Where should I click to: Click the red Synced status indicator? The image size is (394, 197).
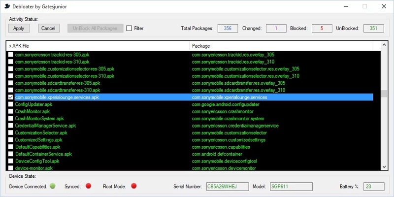pos(89,186)
